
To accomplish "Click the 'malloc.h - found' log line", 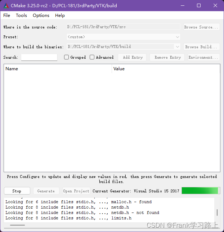I will point(79,202).
